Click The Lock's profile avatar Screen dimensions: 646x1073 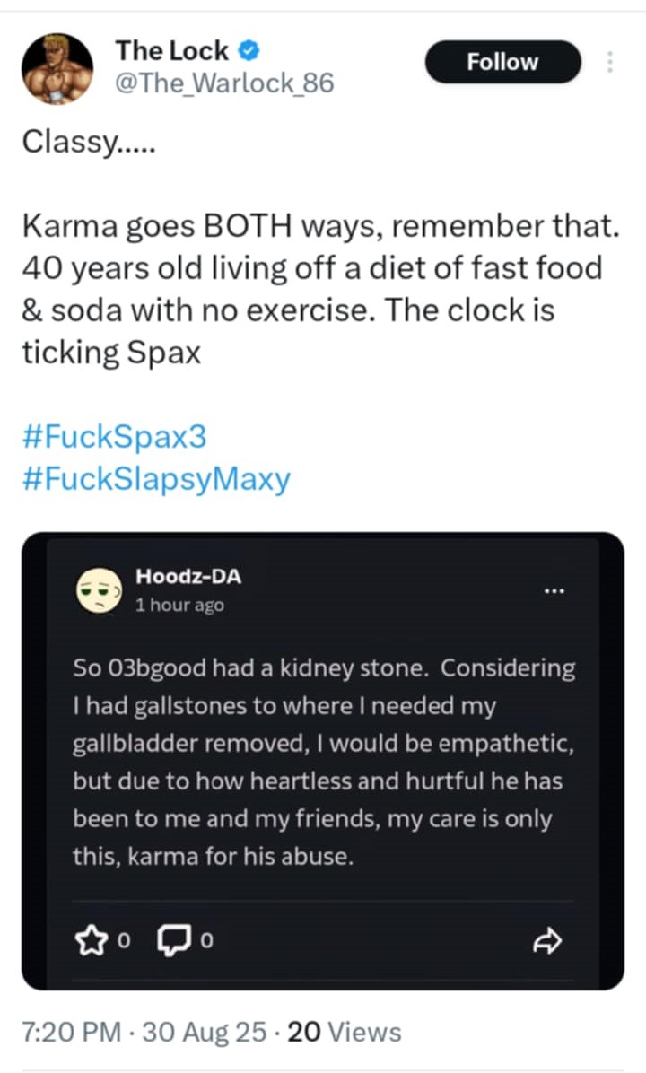click(56, 69)
